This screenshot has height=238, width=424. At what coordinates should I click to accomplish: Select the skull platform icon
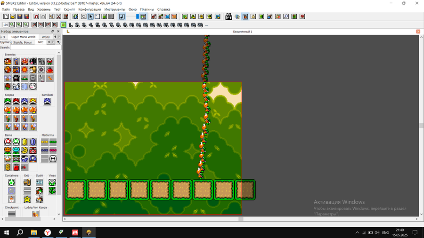[x=53, y=159]
